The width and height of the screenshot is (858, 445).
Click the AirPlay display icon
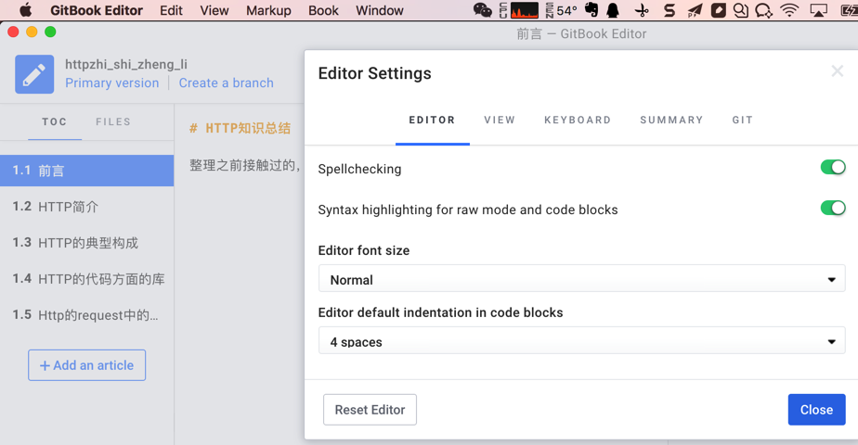coord(818,10)
